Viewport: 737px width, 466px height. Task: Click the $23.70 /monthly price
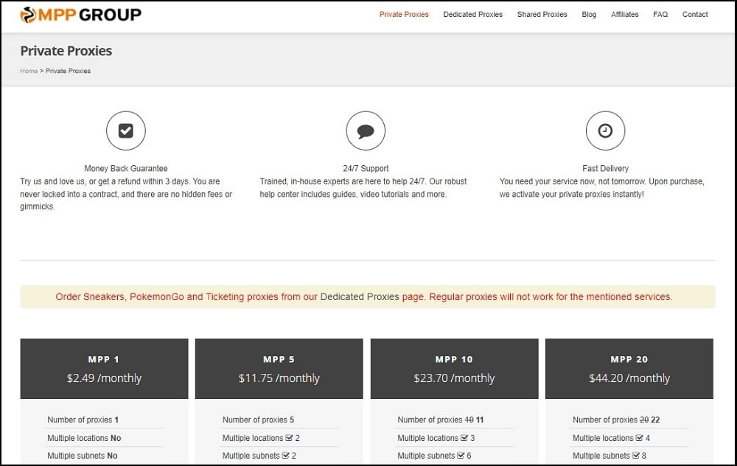coord(454,378)
